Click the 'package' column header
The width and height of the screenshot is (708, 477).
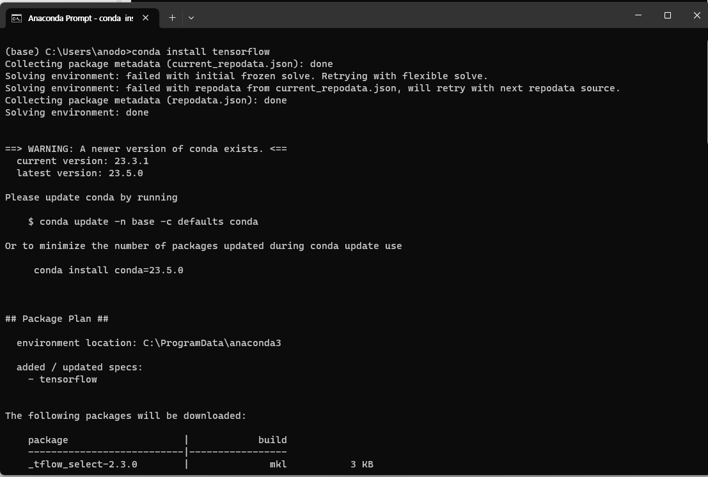click(x=48, y=440)
